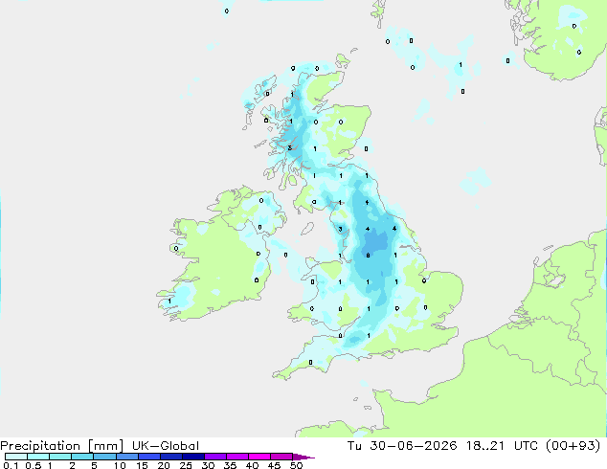Click the 45–50 mm legend swatch
This screenshot has height=469, width=607.
click(281, 457)
